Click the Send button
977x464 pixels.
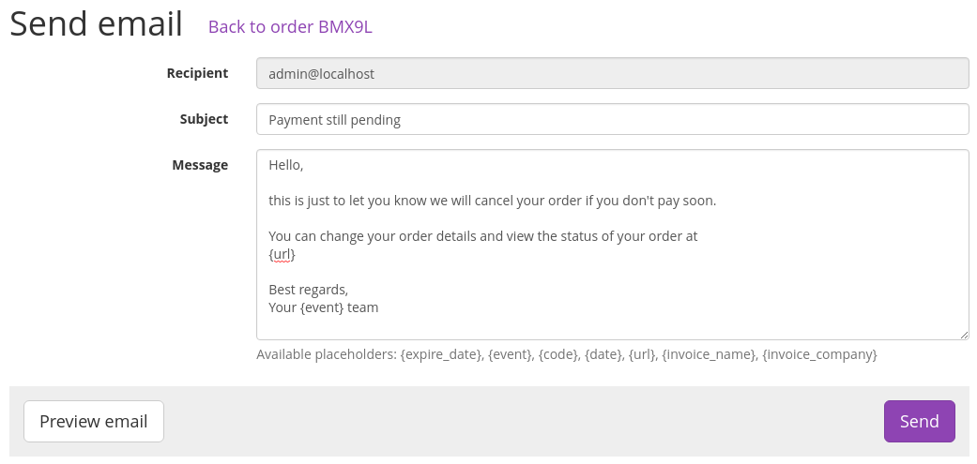(919, 421)
